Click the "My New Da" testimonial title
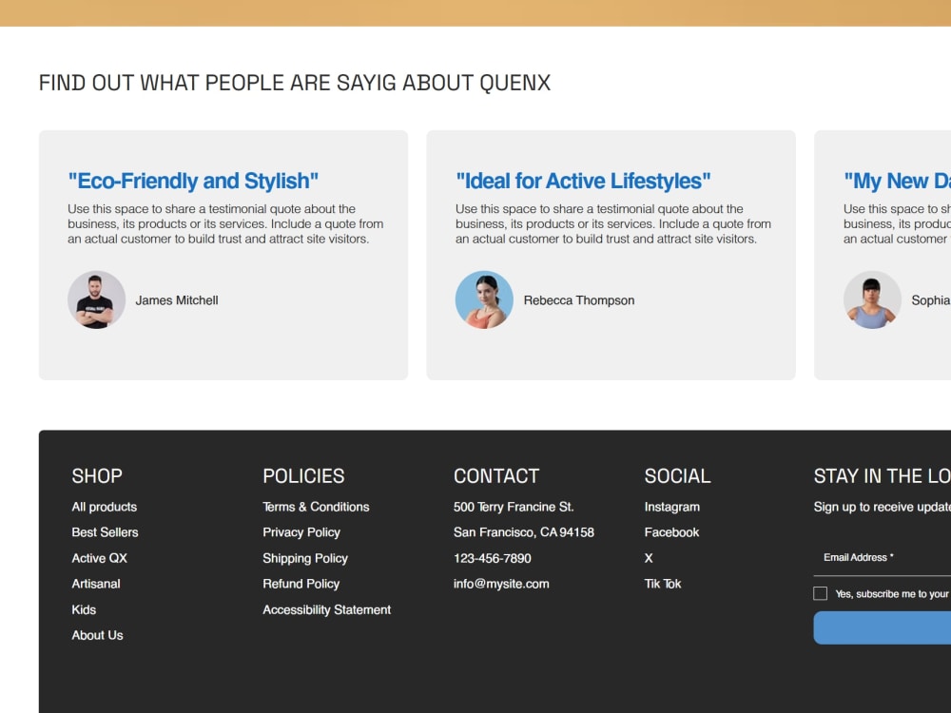 coord(897,181)
